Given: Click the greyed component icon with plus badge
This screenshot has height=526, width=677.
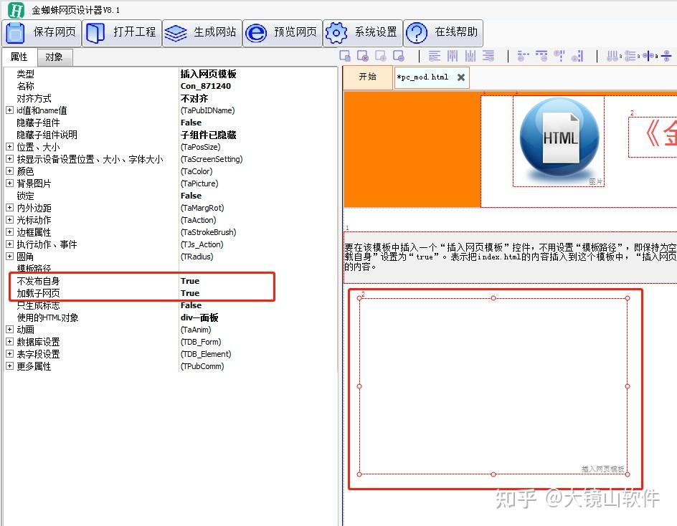Looking at the screenshot, I should 381,56.
